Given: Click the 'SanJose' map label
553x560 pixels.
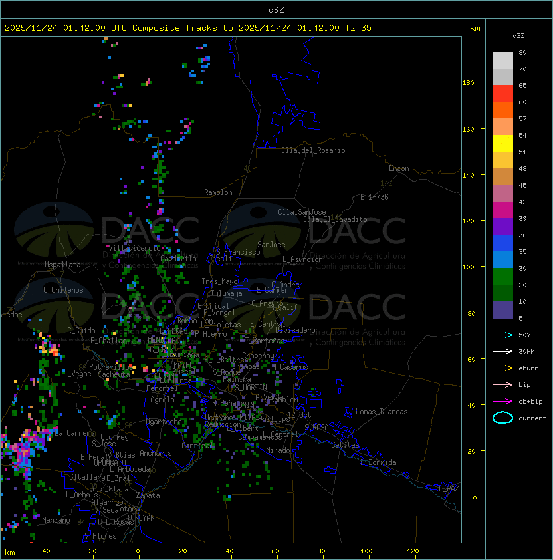Looking at the screenshot, I should tap(271, 245).
